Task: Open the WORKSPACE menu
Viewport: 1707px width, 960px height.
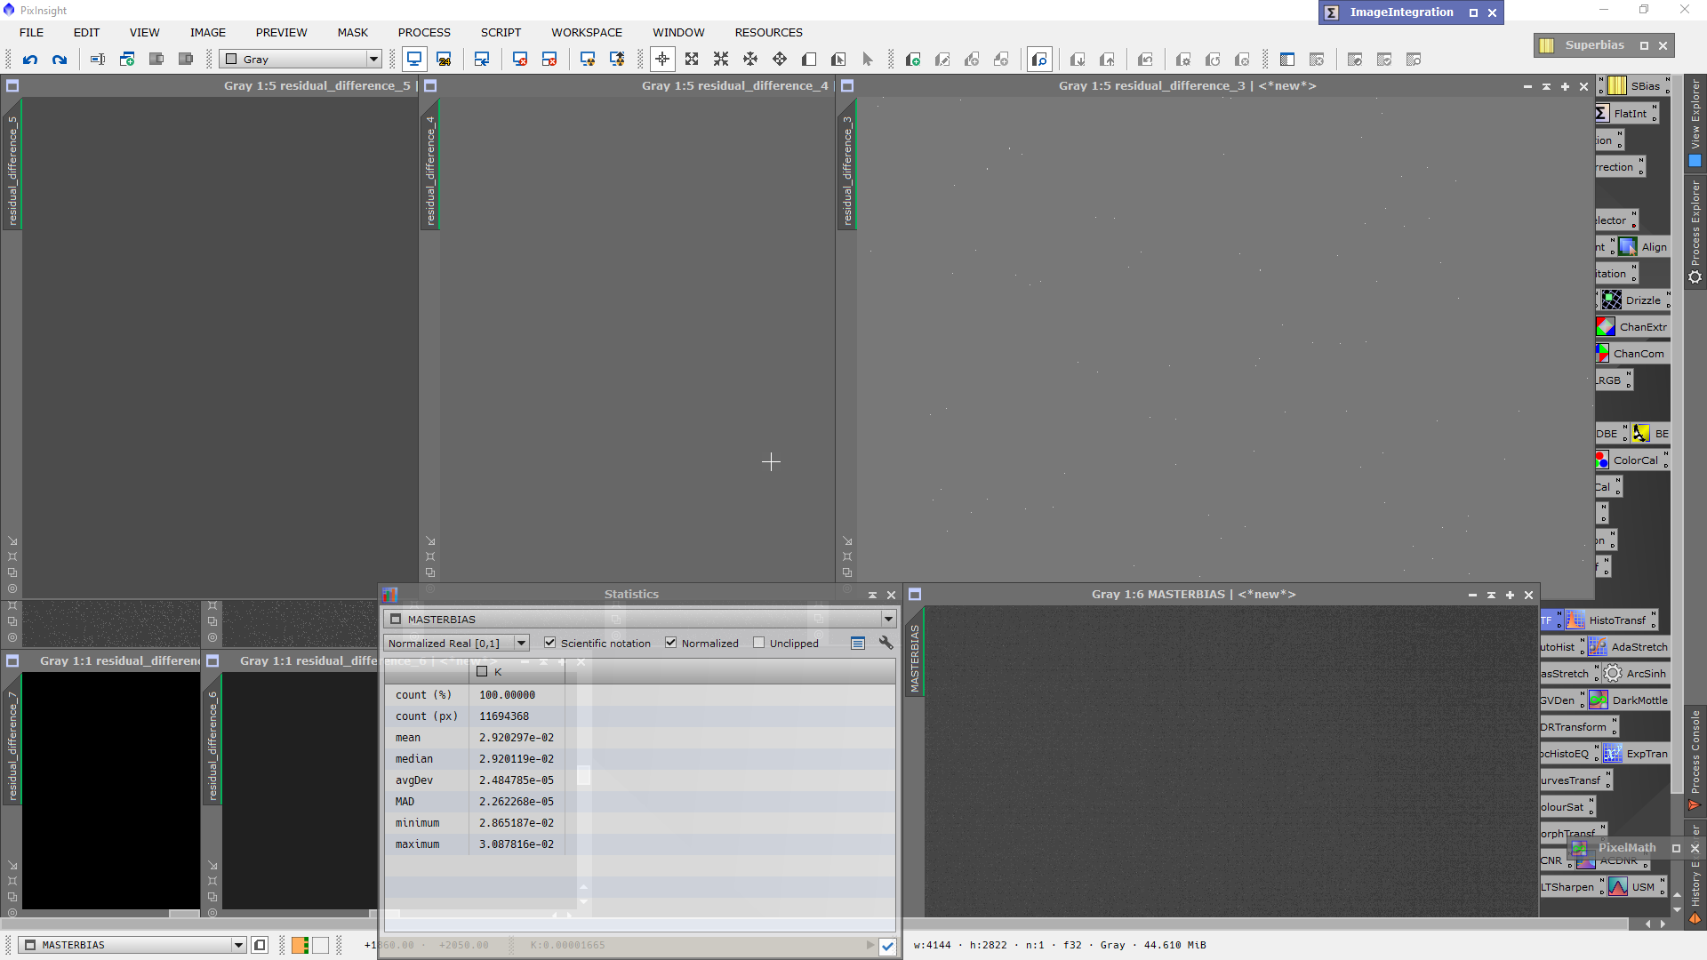Action: (x=587, y=32)
